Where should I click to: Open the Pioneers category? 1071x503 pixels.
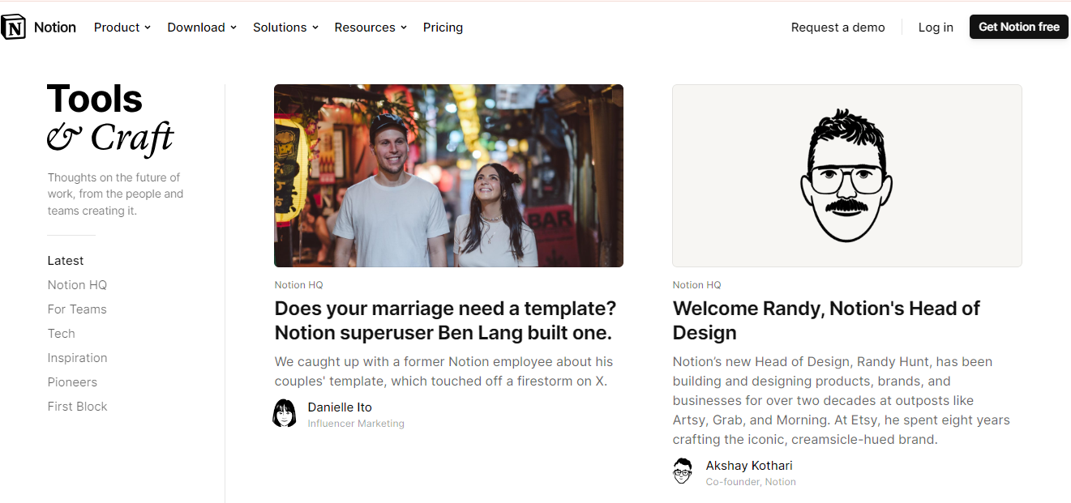point(72,382)
